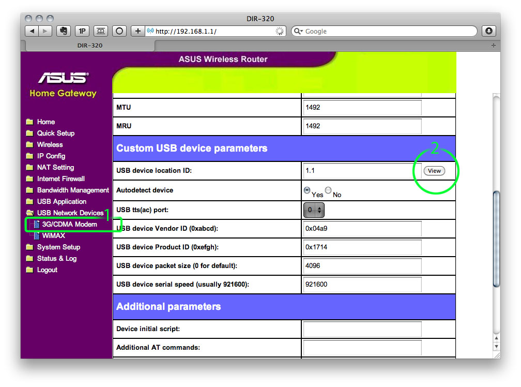Open the Downloads arrow icon
Screen dimensions: 521x387
pyautogui.click(x=488, y=31)
